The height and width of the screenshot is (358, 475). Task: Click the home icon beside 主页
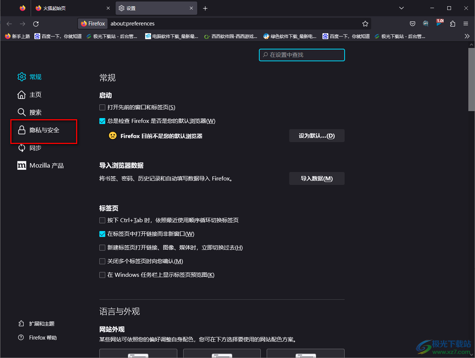pos(22,94)
